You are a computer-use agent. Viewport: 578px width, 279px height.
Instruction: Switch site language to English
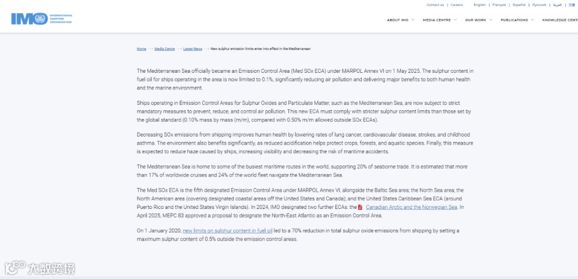(480, 5)
